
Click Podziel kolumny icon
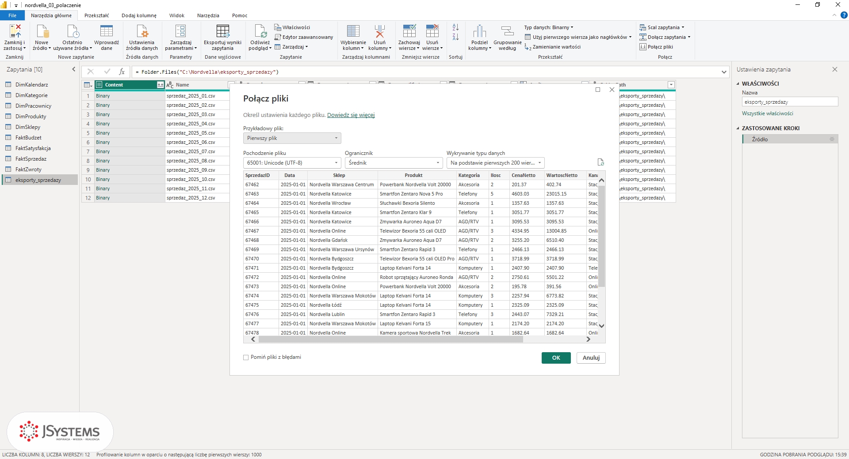[479, 31]
